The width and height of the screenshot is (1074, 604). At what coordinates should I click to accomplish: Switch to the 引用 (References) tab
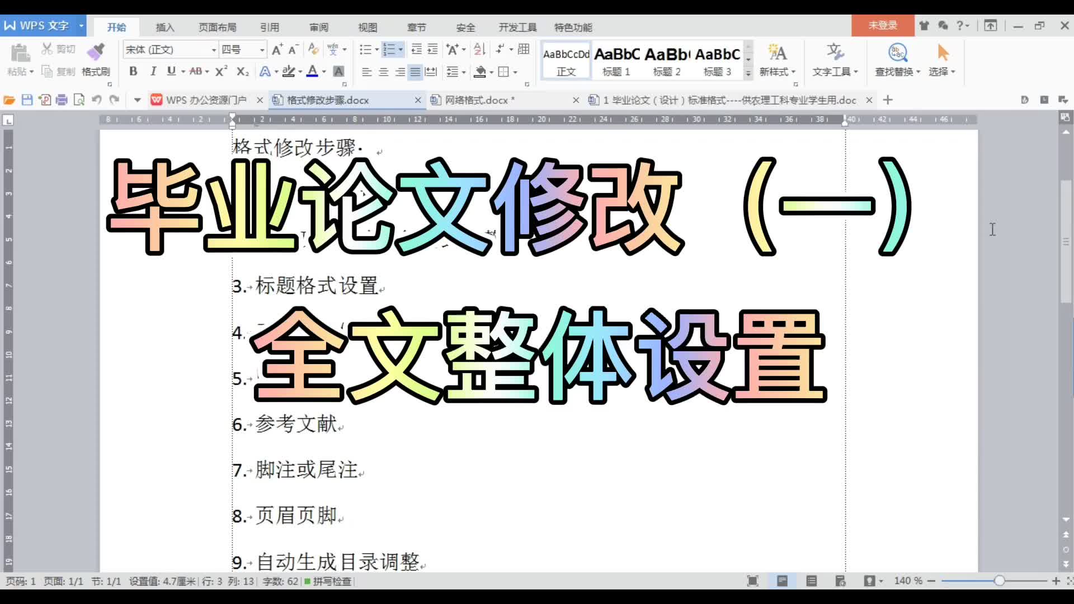coord(270,27)
